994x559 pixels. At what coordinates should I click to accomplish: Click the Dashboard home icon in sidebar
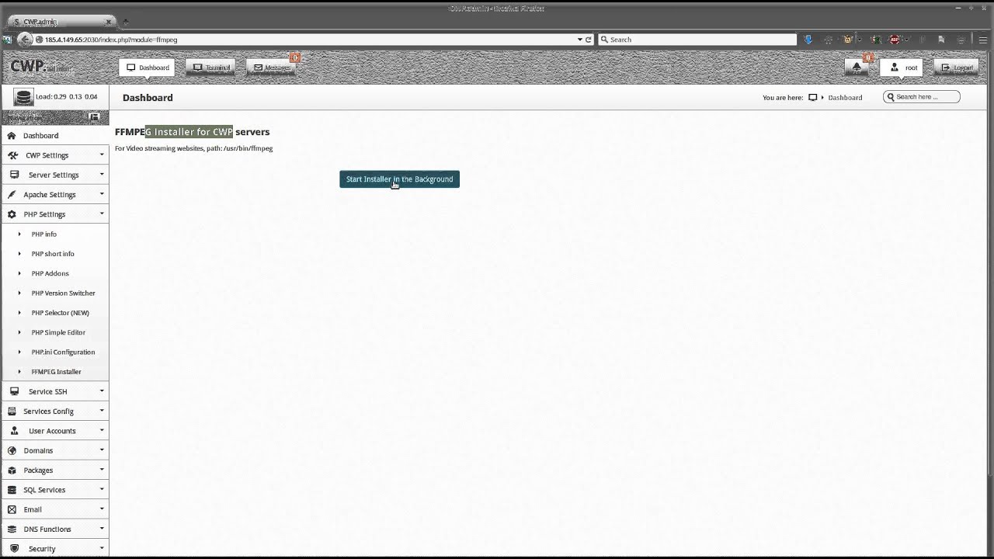pyautogui.click(x=12, y=136)
